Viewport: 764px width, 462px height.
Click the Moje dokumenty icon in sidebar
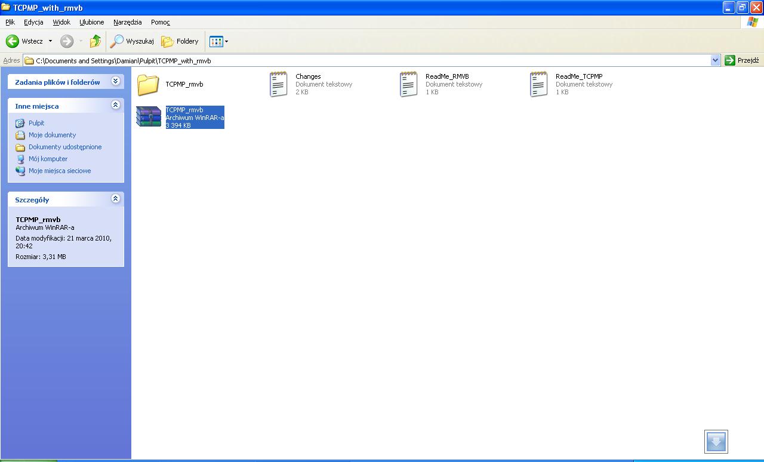click(20, 135)
